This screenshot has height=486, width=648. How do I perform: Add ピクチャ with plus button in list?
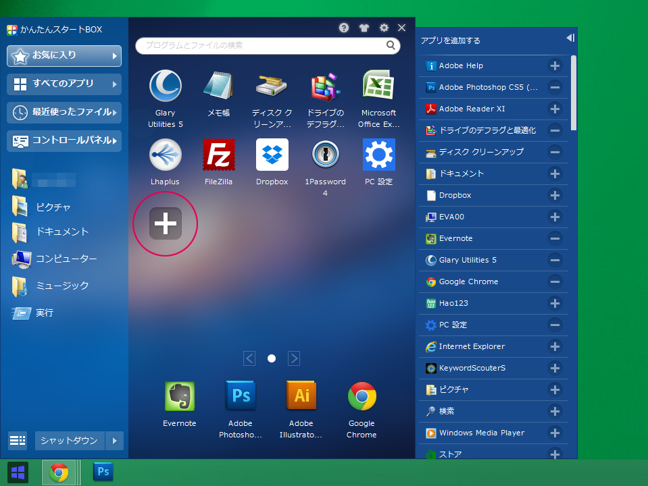(x=555, y=389)
